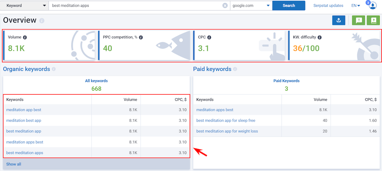Viewport: 382px width, 171px height.
Task: Select the 'best meditation app for weight loss' keyword
Action: 227,131
